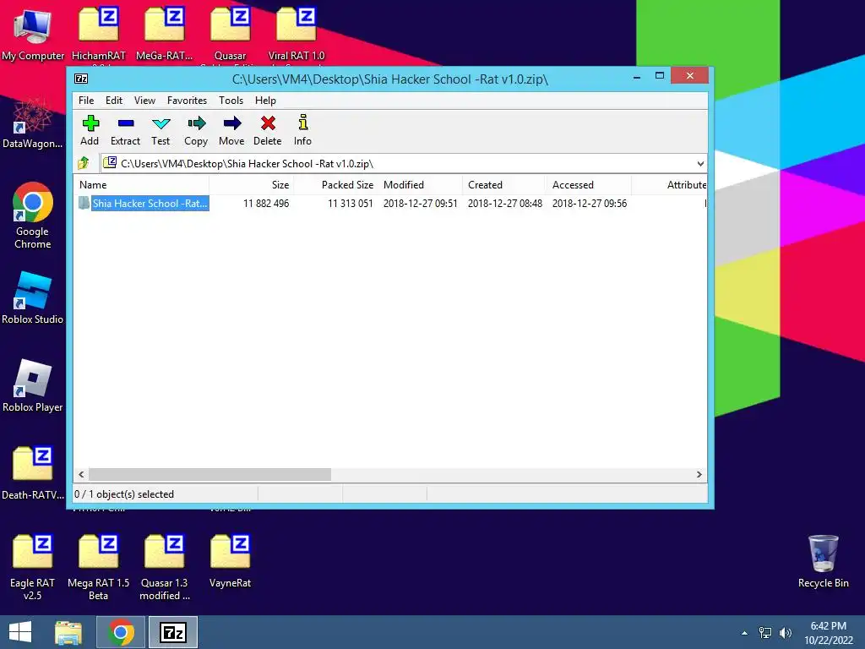Open the volume control in tray
865x649 pixels.
786,633
